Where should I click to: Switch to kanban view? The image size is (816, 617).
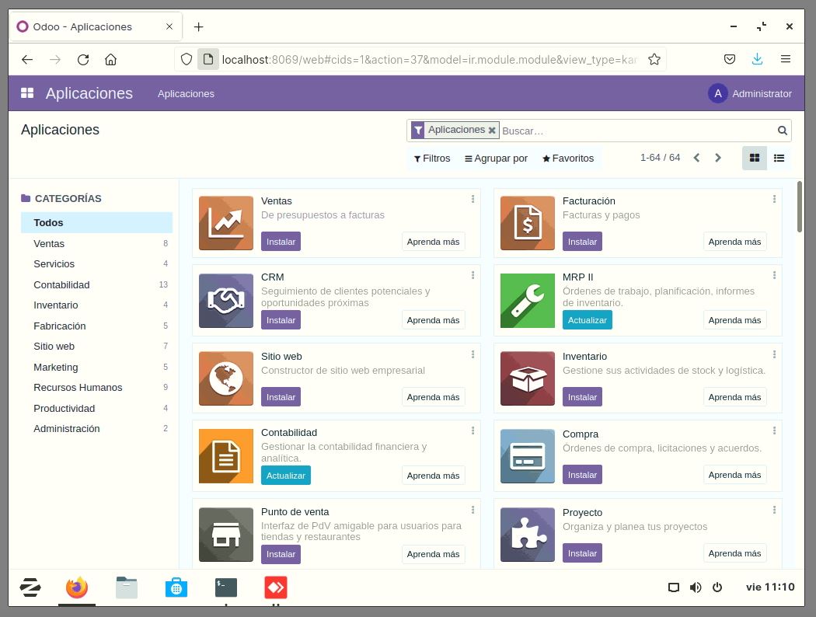754,159
